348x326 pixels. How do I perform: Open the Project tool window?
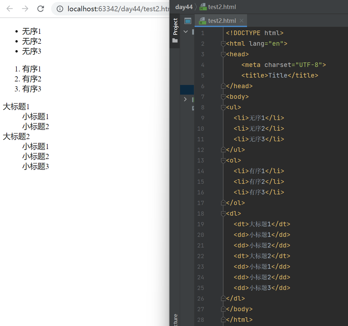click(x=175, y=27)
